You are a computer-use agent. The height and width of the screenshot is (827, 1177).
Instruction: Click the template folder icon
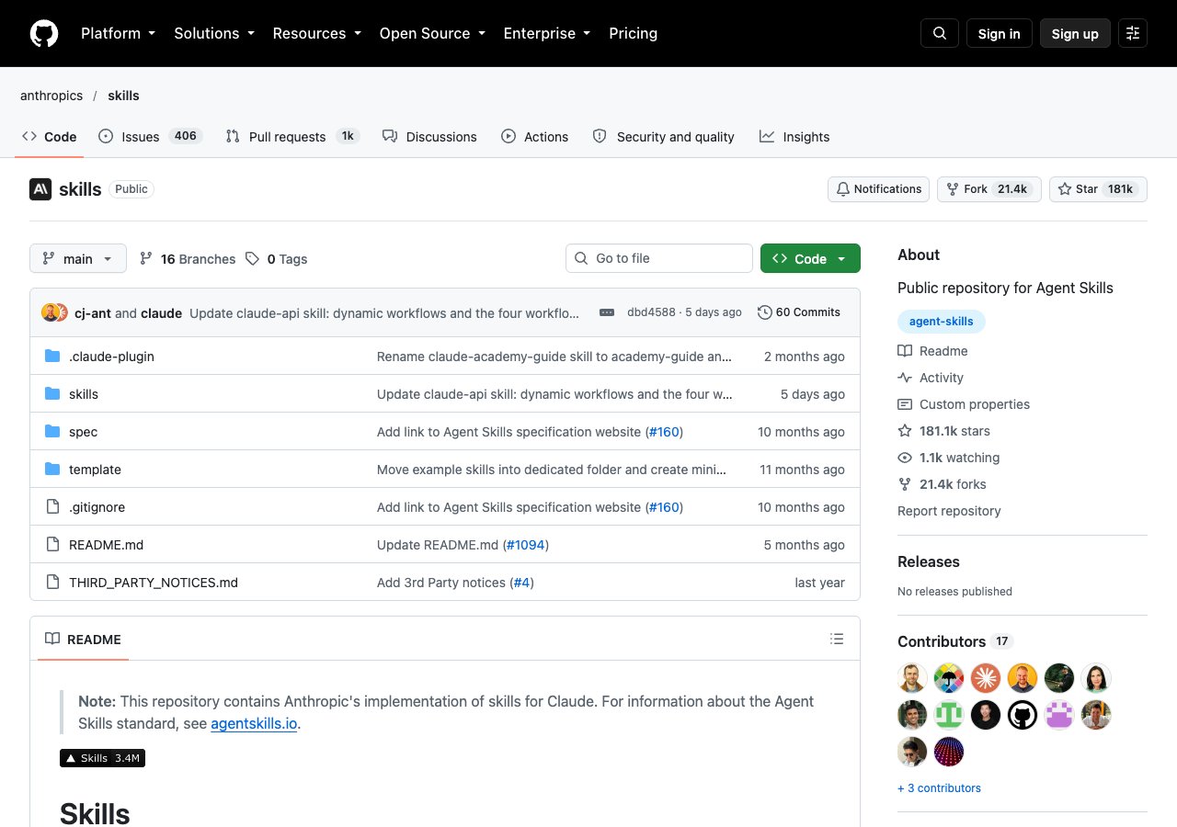click(x=52, y=470)
